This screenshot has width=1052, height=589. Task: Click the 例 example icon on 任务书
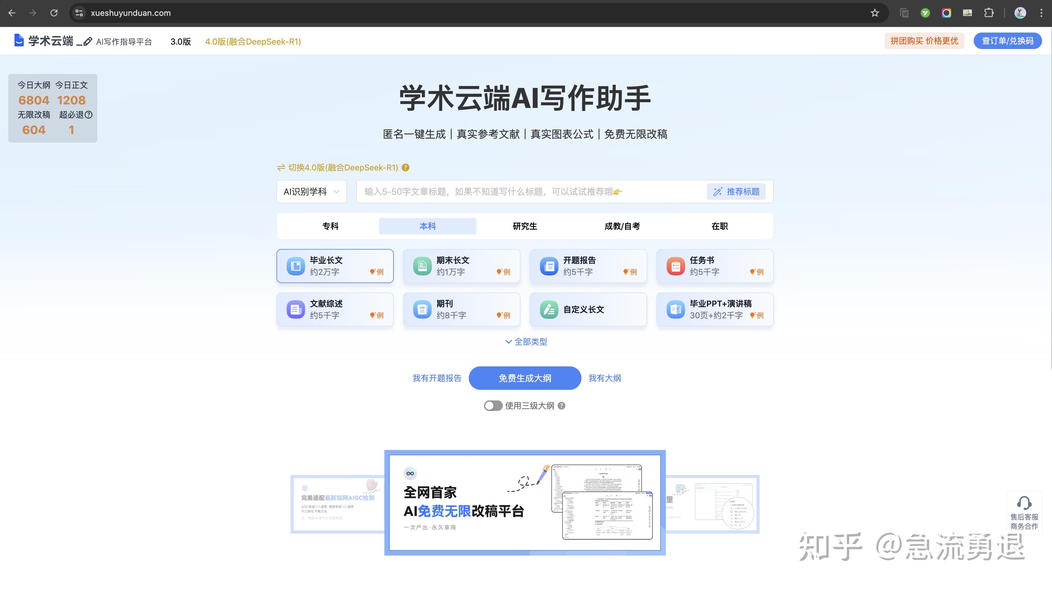(x=757, y=272)
